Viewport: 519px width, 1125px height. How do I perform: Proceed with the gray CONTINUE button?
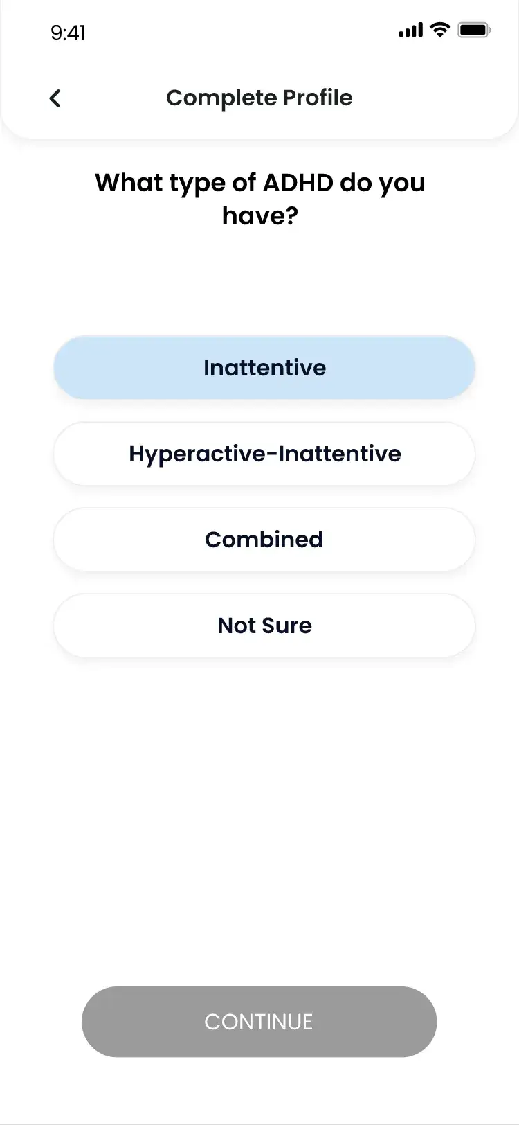[259, 1022]
